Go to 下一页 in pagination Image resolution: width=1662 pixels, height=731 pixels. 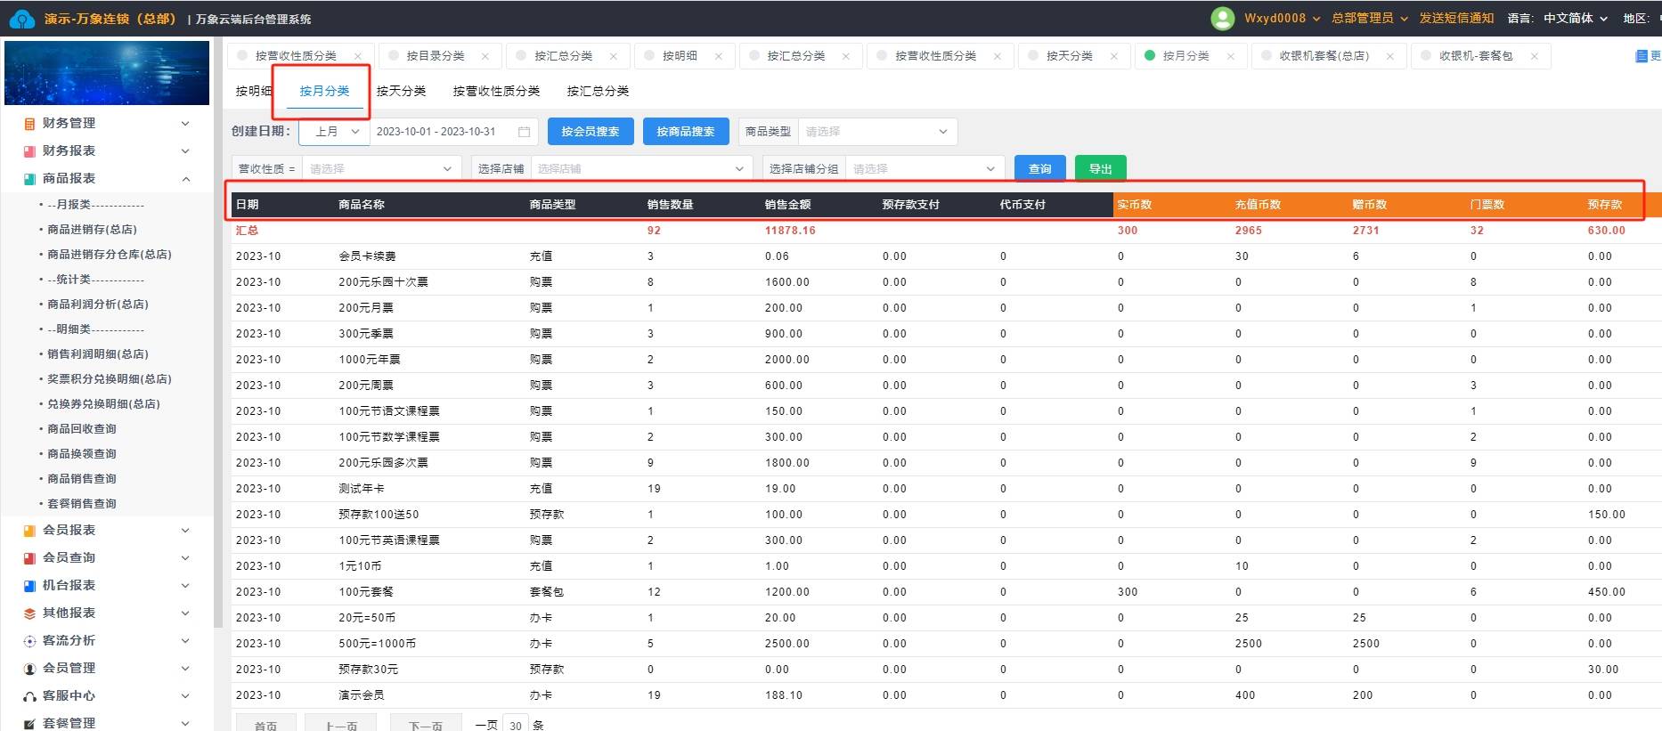click(425, 725)
